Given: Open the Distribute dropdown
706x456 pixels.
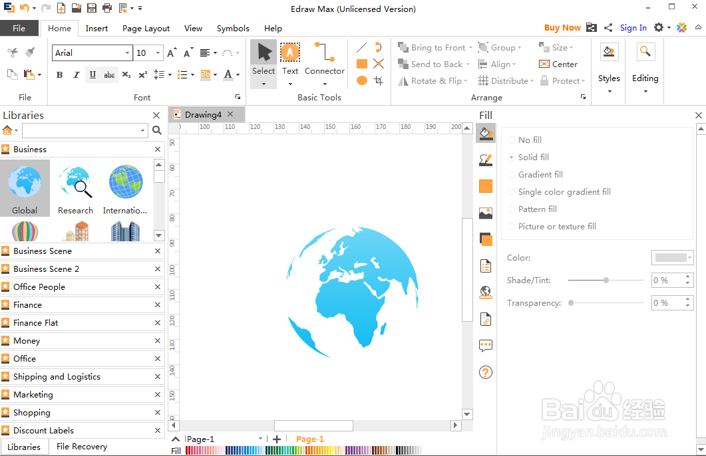Looking at the screenshot, I should (506, 81).
